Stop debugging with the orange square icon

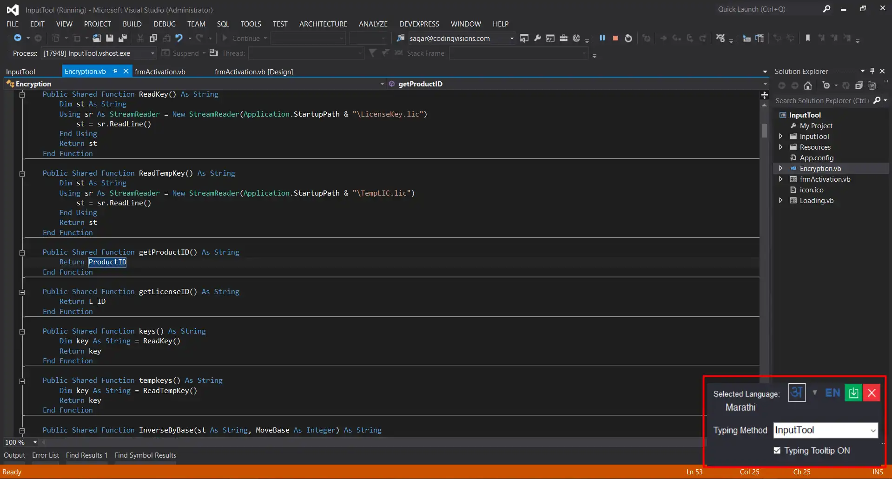pos(615,38)
